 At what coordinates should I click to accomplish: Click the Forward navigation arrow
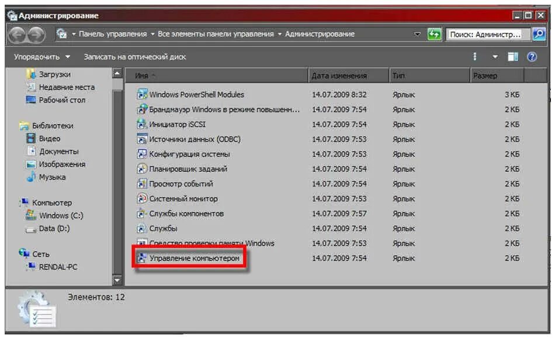[36, 35]
